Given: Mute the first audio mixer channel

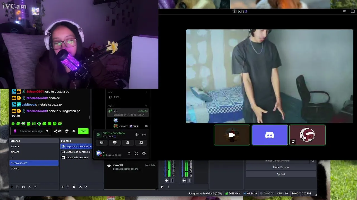Looking at the screenshot, I should coord(167,181).
